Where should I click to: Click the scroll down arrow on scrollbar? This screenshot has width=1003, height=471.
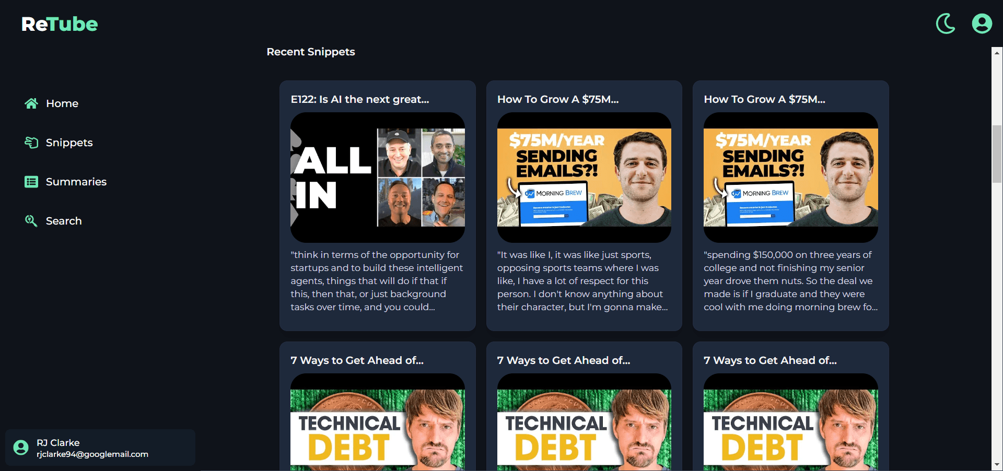(x=997, y=464)
